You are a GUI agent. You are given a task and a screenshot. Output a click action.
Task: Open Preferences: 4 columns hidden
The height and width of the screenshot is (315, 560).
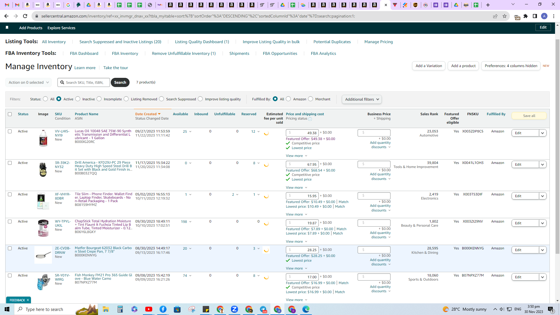coord(511,66)
